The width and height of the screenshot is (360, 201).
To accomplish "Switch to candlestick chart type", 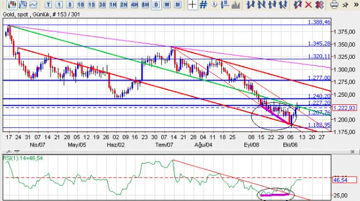I will point(12,4).
